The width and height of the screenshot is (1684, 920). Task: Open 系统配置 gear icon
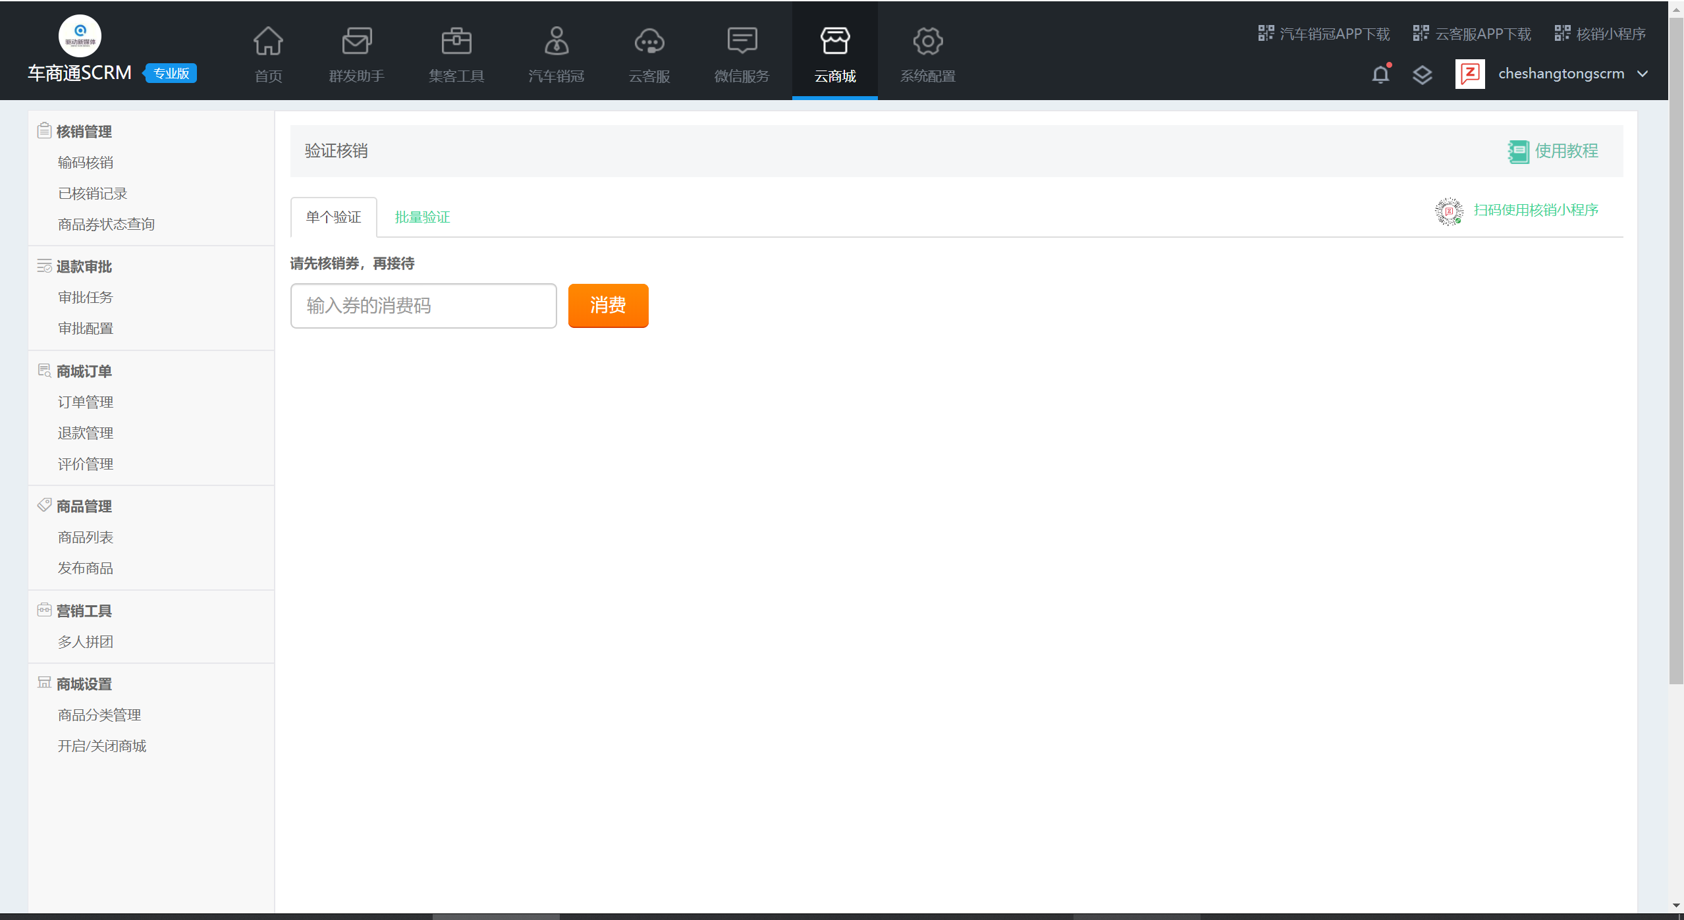click(927, 41)
